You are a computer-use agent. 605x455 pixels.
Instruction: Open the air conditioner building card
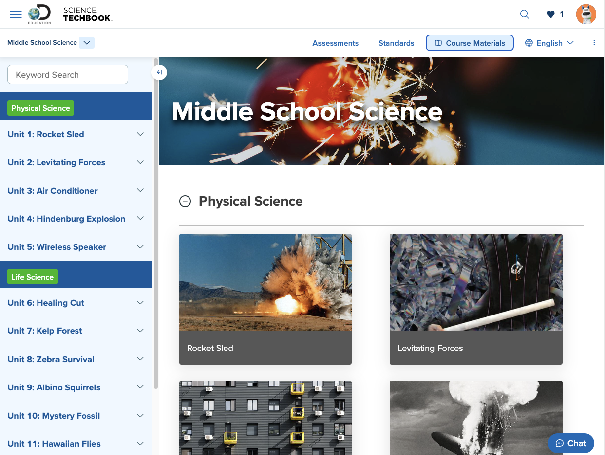point(265,418)
